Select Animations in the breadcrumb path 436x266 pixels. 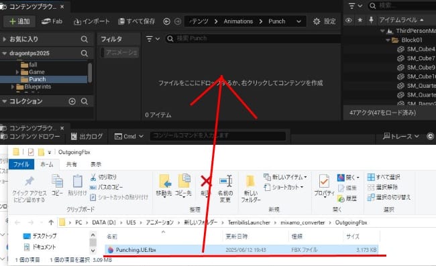[x=238, y=21]
